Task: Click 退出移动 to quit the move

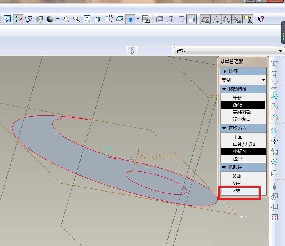Action: pos(243,119)
